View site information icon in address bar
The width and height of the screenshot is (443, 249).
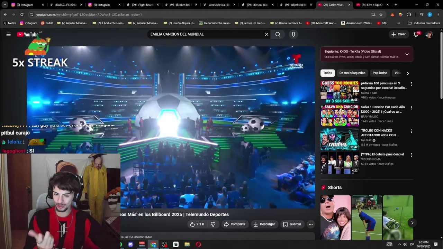tap(31, 15)
